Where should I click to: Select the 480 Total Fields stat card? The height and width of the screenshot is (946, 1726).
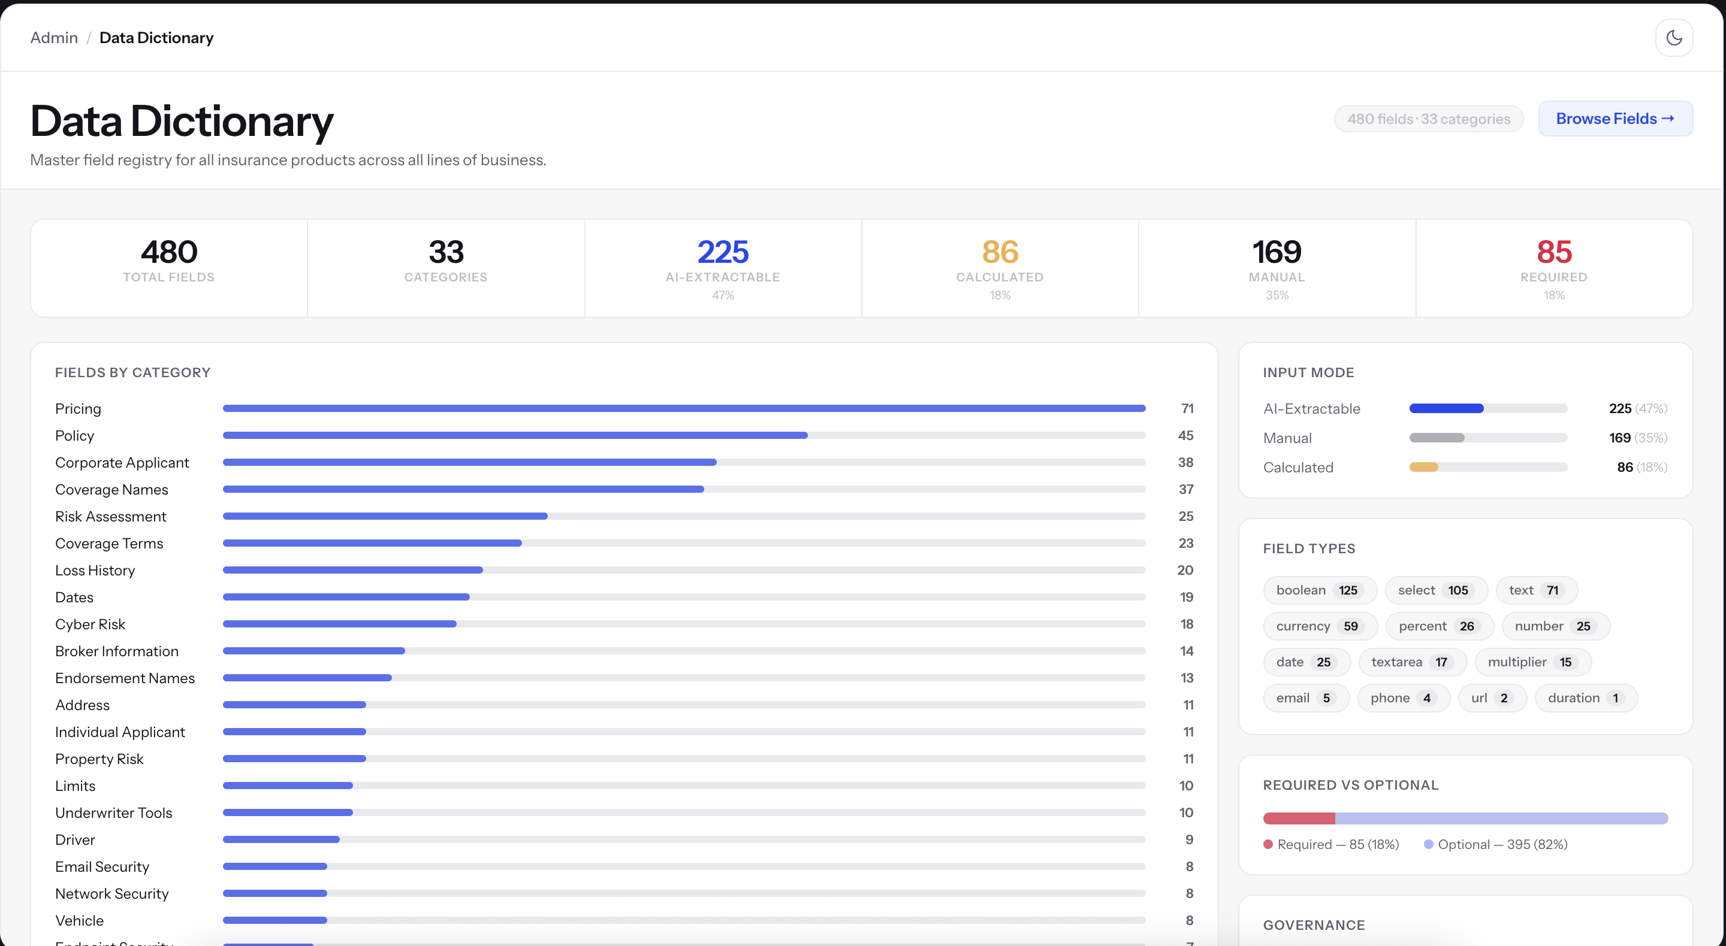point(169,268)
